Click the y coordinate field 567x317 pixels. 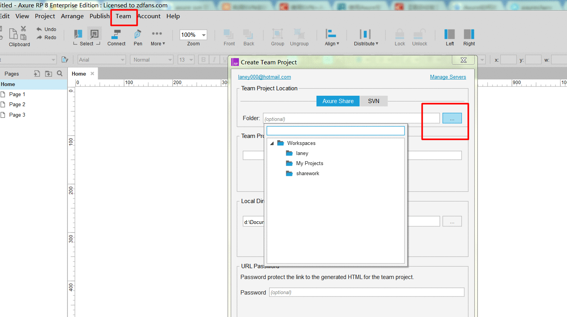point(533,60)
